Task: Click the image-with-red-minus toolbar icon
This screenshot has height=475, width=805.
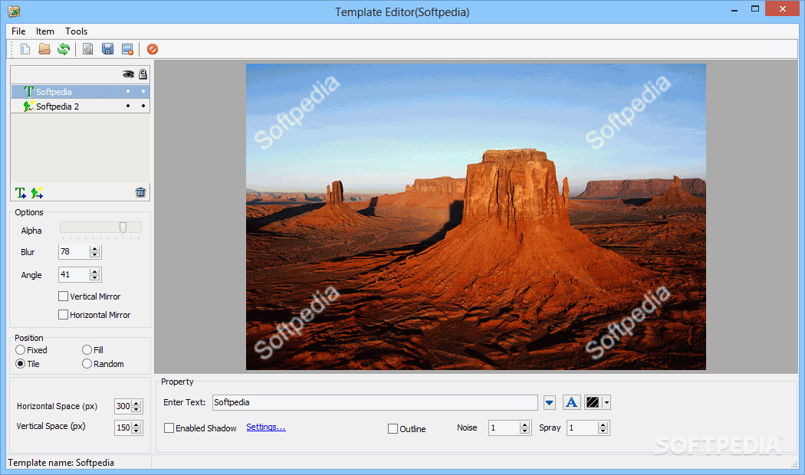Action: point(127,49)
